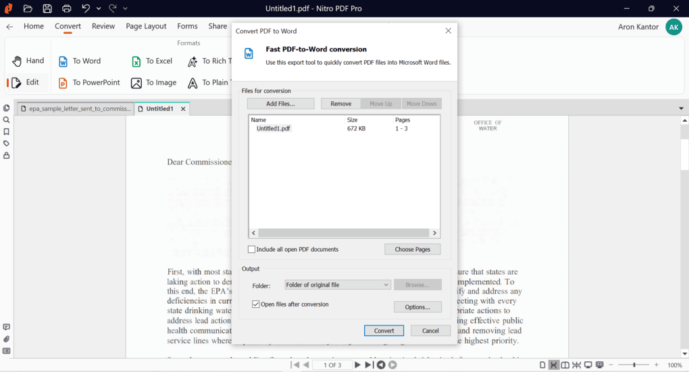Open the Security lock panel in sidebar
689x372 pixels.
pyautogui.click(x=7, y=155)
